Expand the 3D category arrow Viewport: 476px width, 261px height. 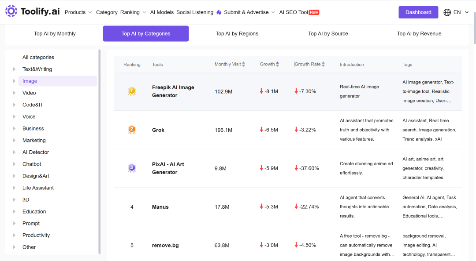coord(14,199)
